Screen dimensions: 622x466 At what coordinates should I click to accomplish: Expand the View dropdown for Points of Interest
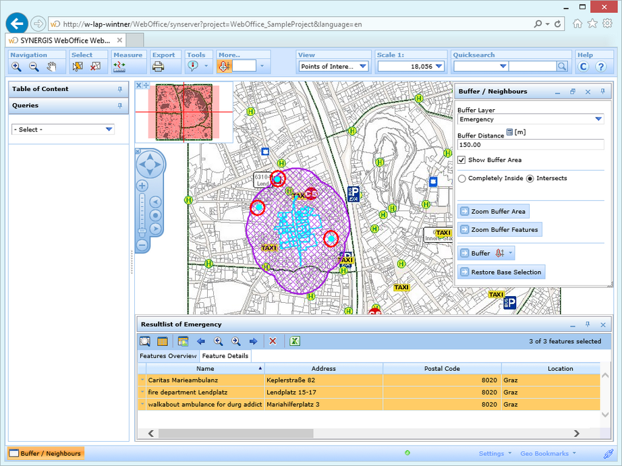pyautogui.click(x=362, y=66)
